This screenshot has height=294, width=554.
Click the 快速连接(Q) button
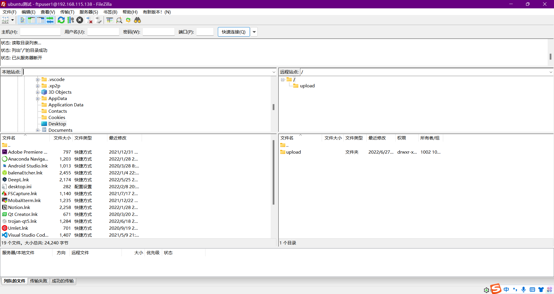(x=233, y=32)
